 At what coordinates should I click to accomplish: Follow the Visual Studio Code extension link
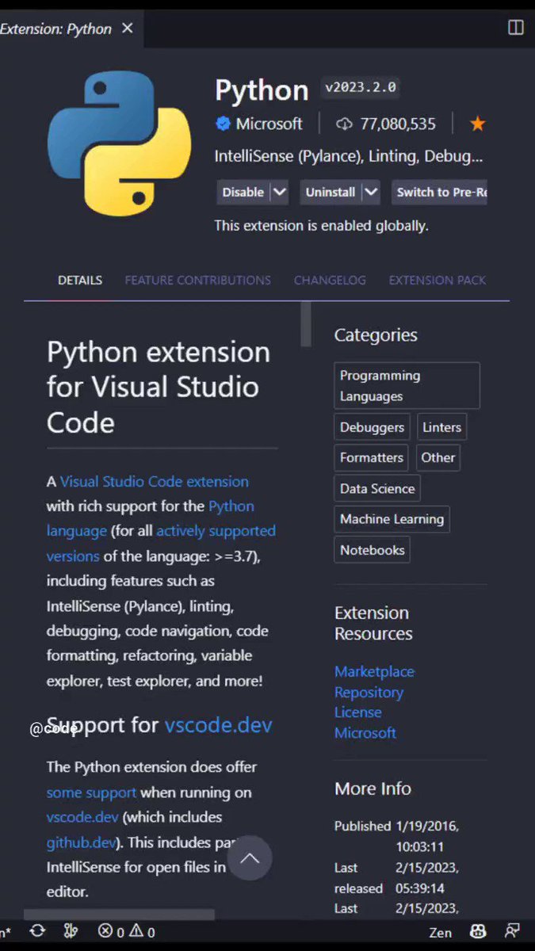(155, 481)
